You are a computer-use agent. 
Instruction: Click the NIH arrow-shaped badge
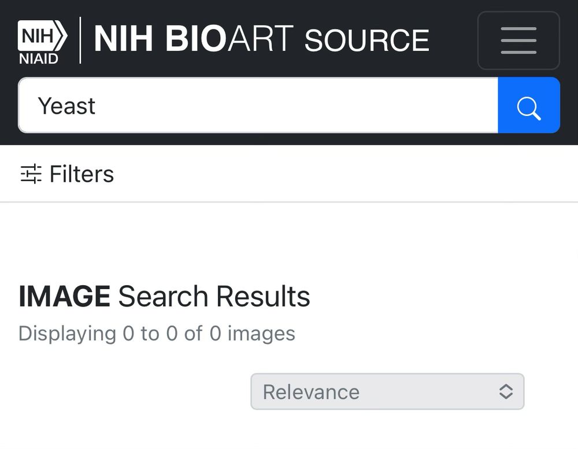pos(43,36)
